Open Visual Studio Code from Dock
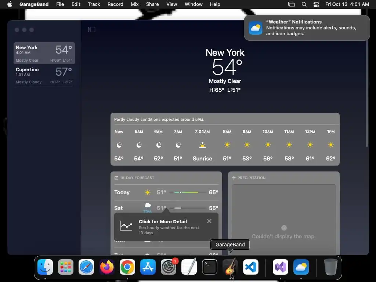376x282 pixels. (251, 267)
